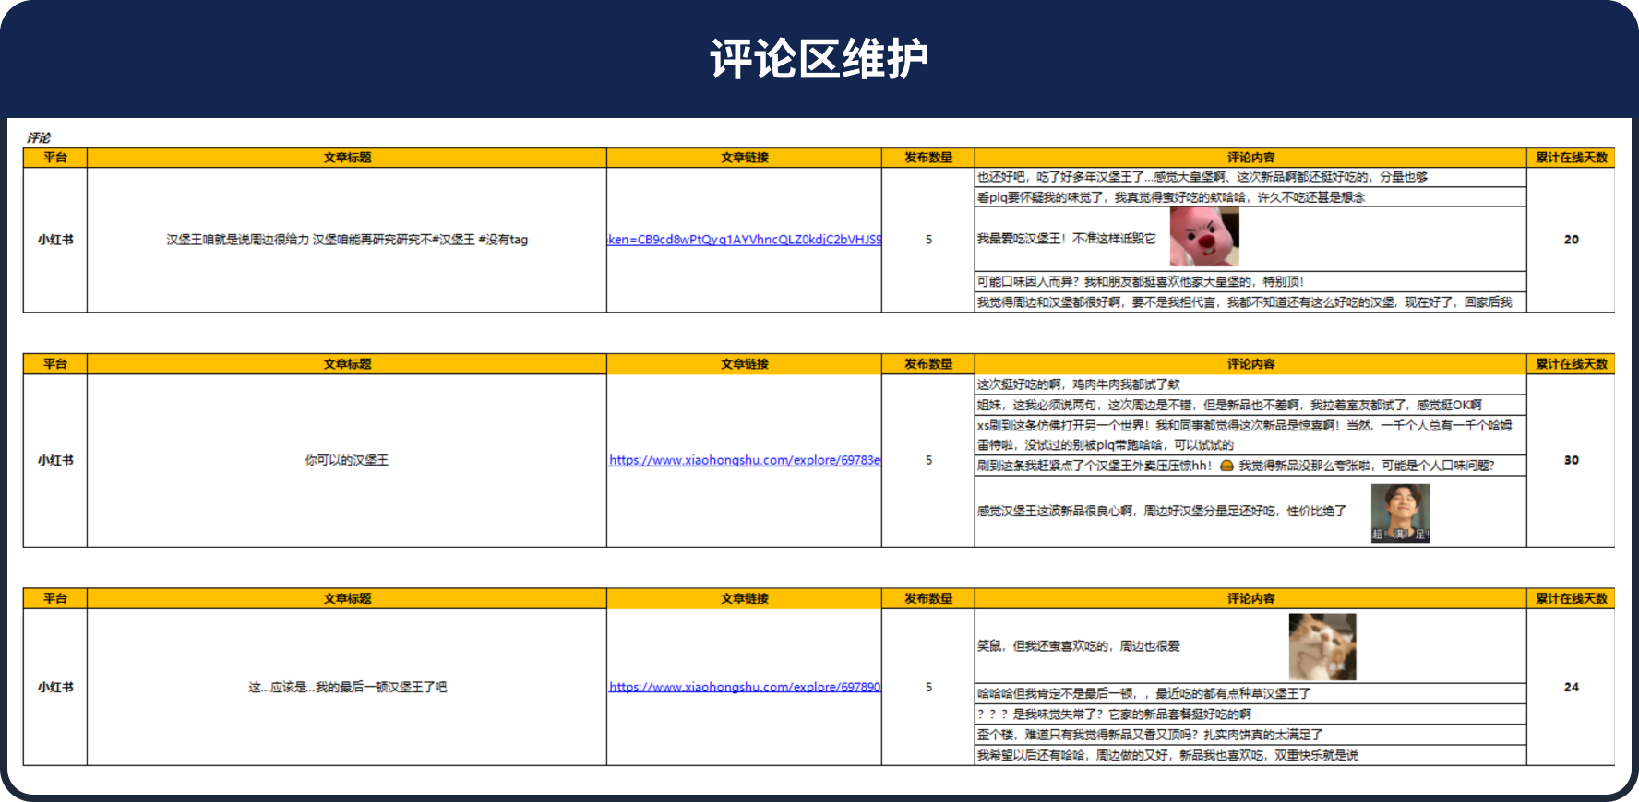The image size is (1639, 802).
Task: Select the online days value 20
Action: tap(1571, 240)
